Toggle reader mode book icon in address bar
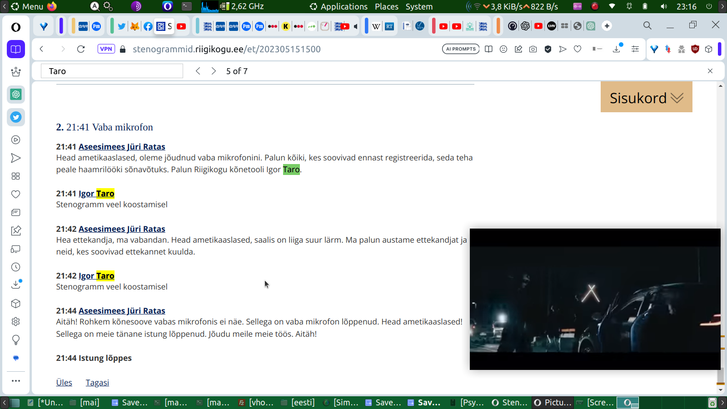This screenshot has width=727, height=409. click(x=488, y=49)
